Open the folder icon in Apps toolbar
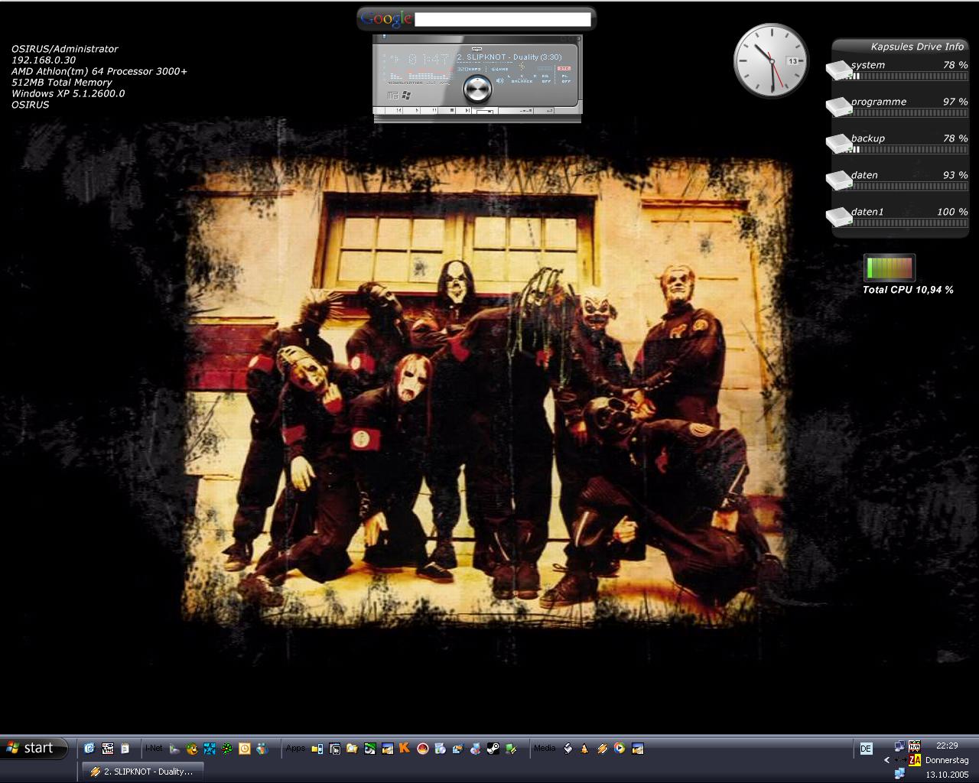This screenshot has height=783, width=979. tap(352, 749)
